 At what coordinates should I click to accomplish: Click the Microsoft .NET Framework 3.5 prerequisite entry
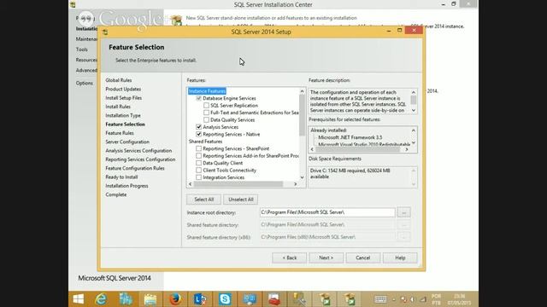coord(350,137)
